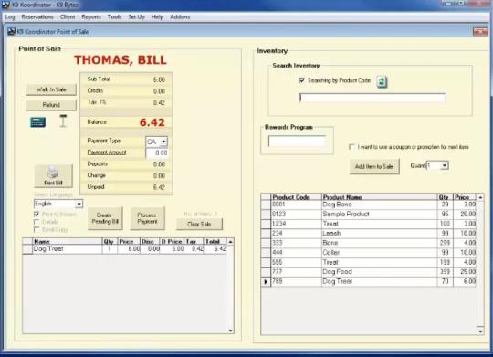This screenshot has width=493, height=357.
Task: Click Add Item to Sale button
Action: [x=374, y=166]
